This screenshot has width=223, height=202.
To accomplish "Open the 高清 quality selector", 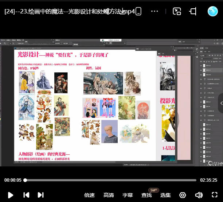I will pos(108,195).
